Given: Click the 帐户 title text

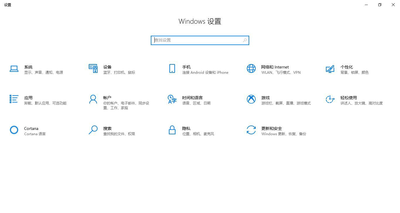Looking at the screenshot, I should (x=107, y=98).
